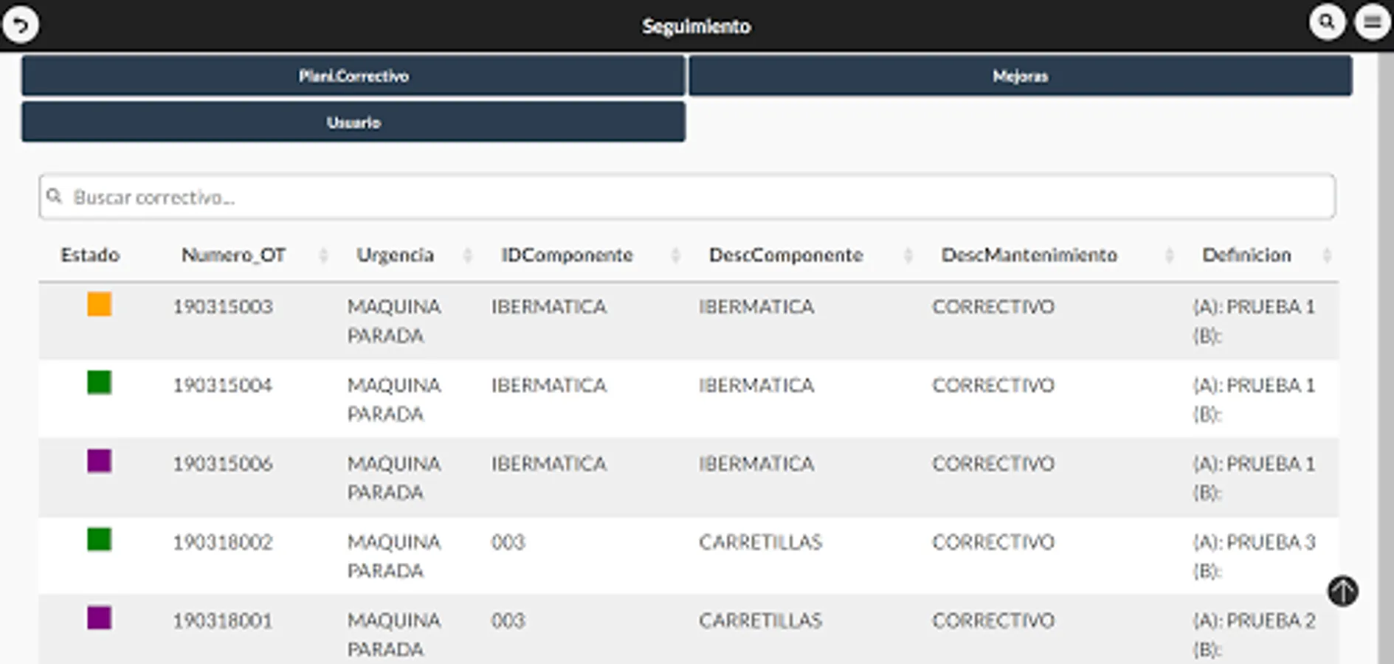Sort by IDComponente column arrows
The width and height of the screenshot is (1394, 664).
[x=675, y=255]
